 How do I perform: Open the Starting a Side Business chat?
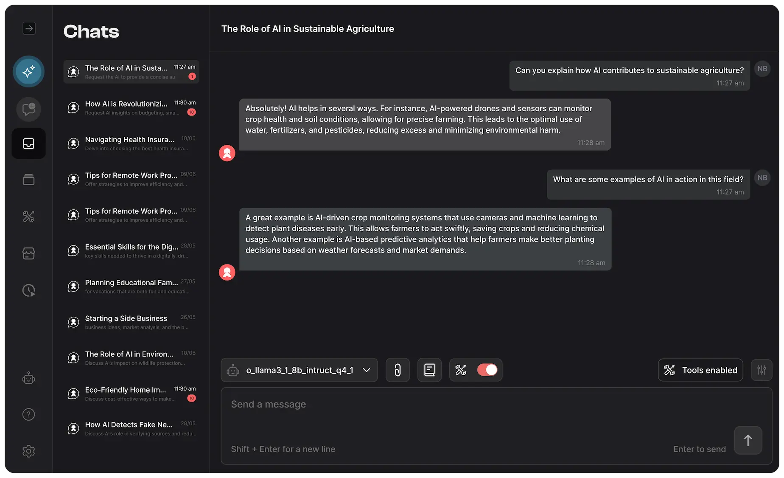click(131, 322)
